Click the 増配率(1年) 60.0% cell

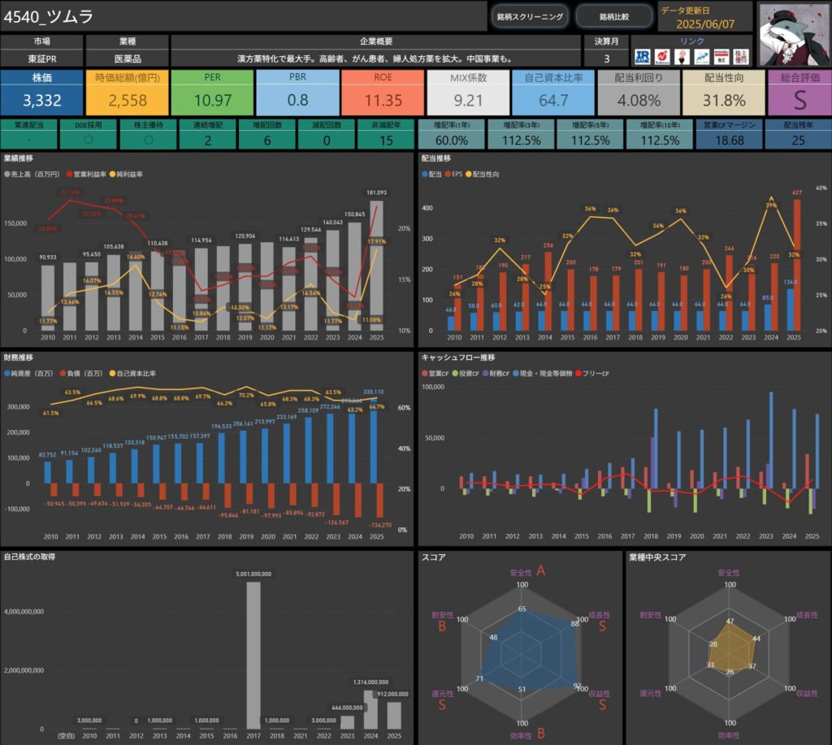point(452,135)
